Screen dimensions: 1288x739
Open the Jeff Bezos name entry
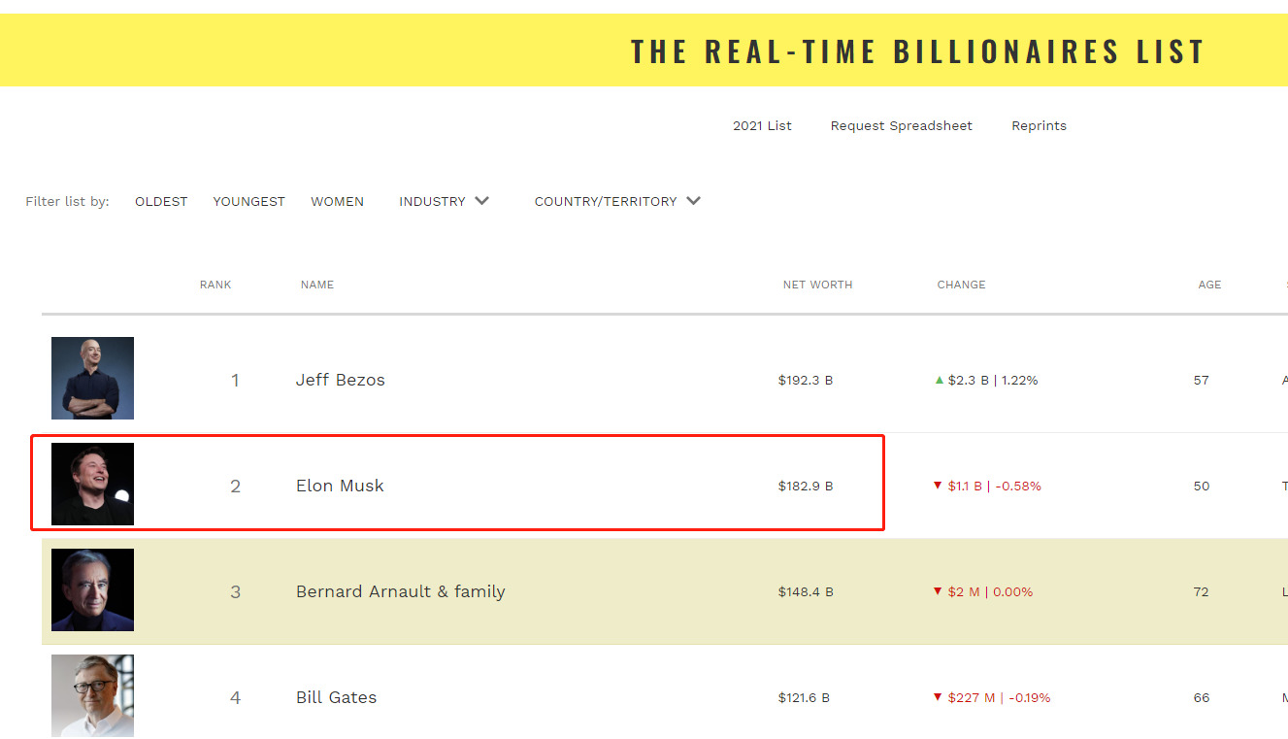[x=341, y=380]
